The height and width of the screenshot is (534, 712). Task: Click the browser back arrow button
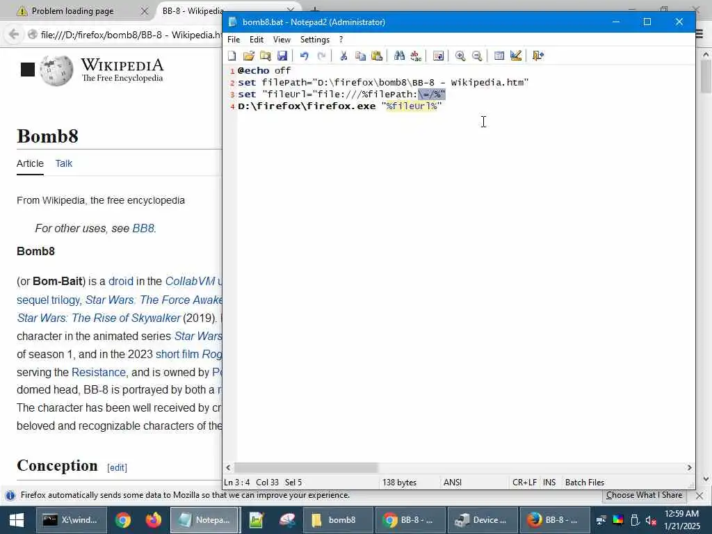coord(14,35)
